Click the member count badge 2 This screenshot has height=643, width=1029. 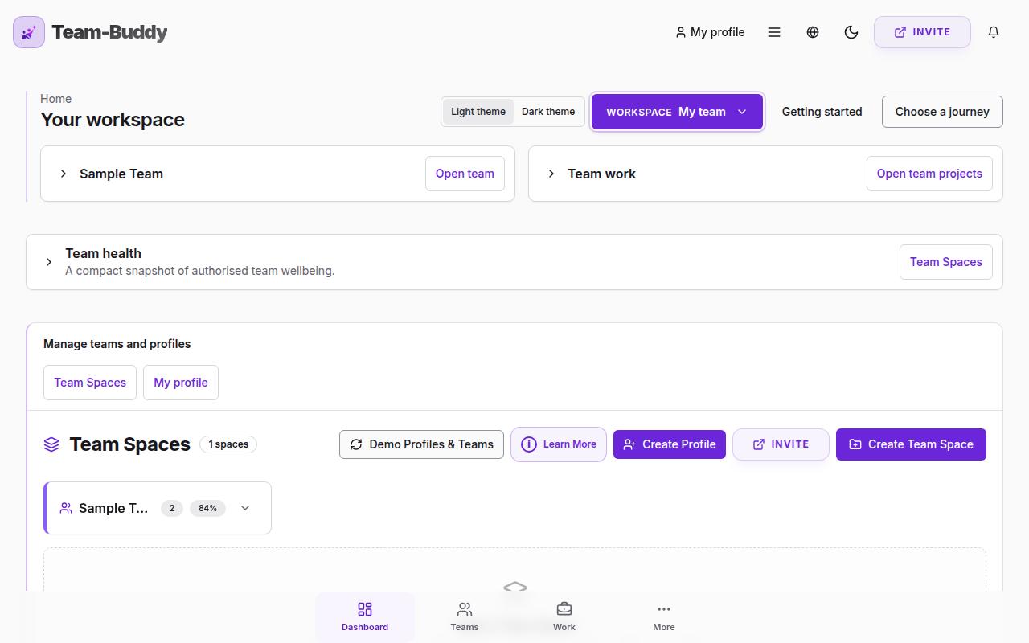[x=172, y=508]
